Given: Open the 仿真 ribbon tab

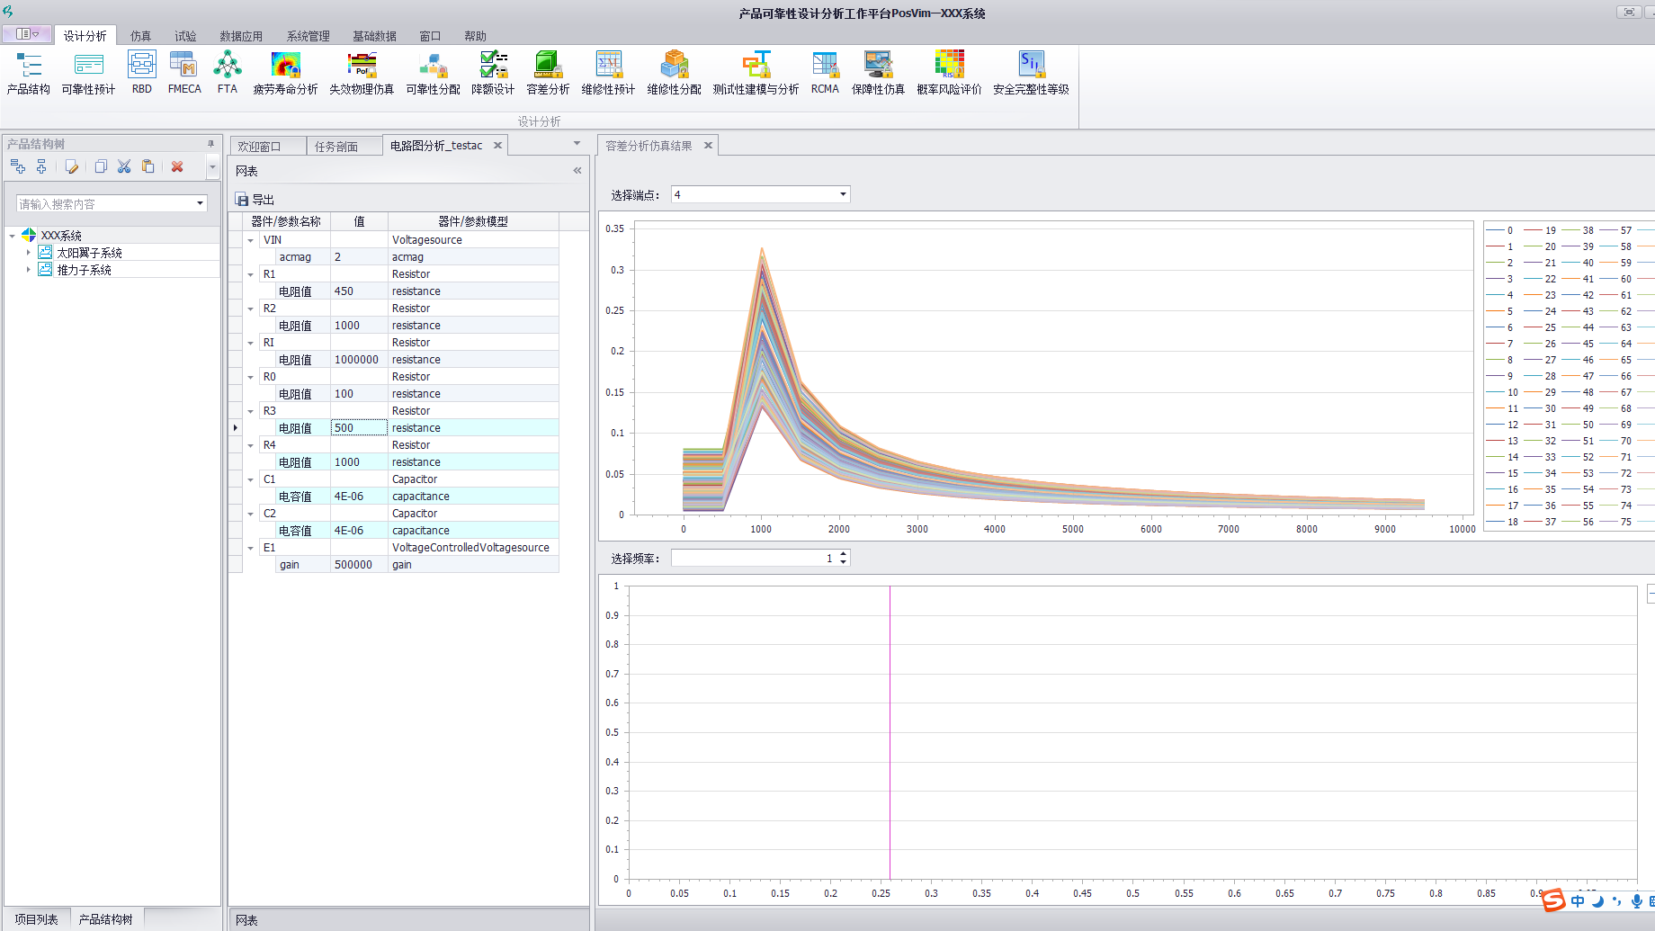Looking at the screenshot, I should tap(140, 36).
